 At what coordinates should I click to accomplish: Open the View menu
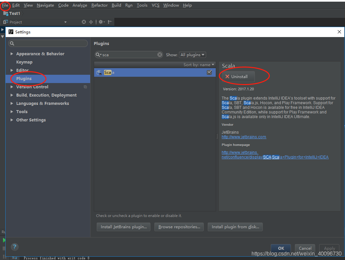[x=28, y=5]
